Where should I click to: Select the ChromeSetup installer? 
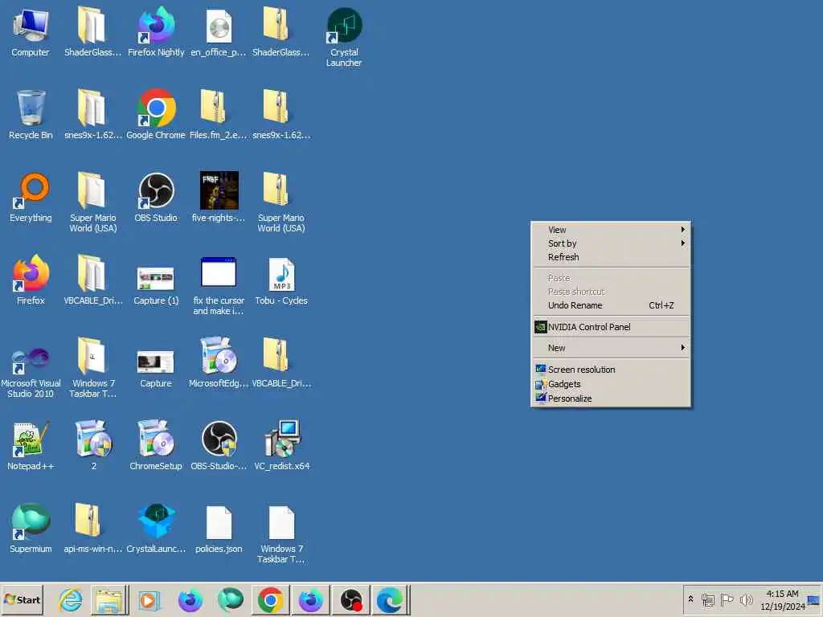156,446
